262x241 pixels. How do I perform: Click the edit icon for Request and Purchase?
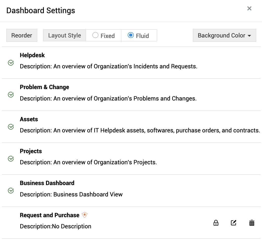click(234, 223)
